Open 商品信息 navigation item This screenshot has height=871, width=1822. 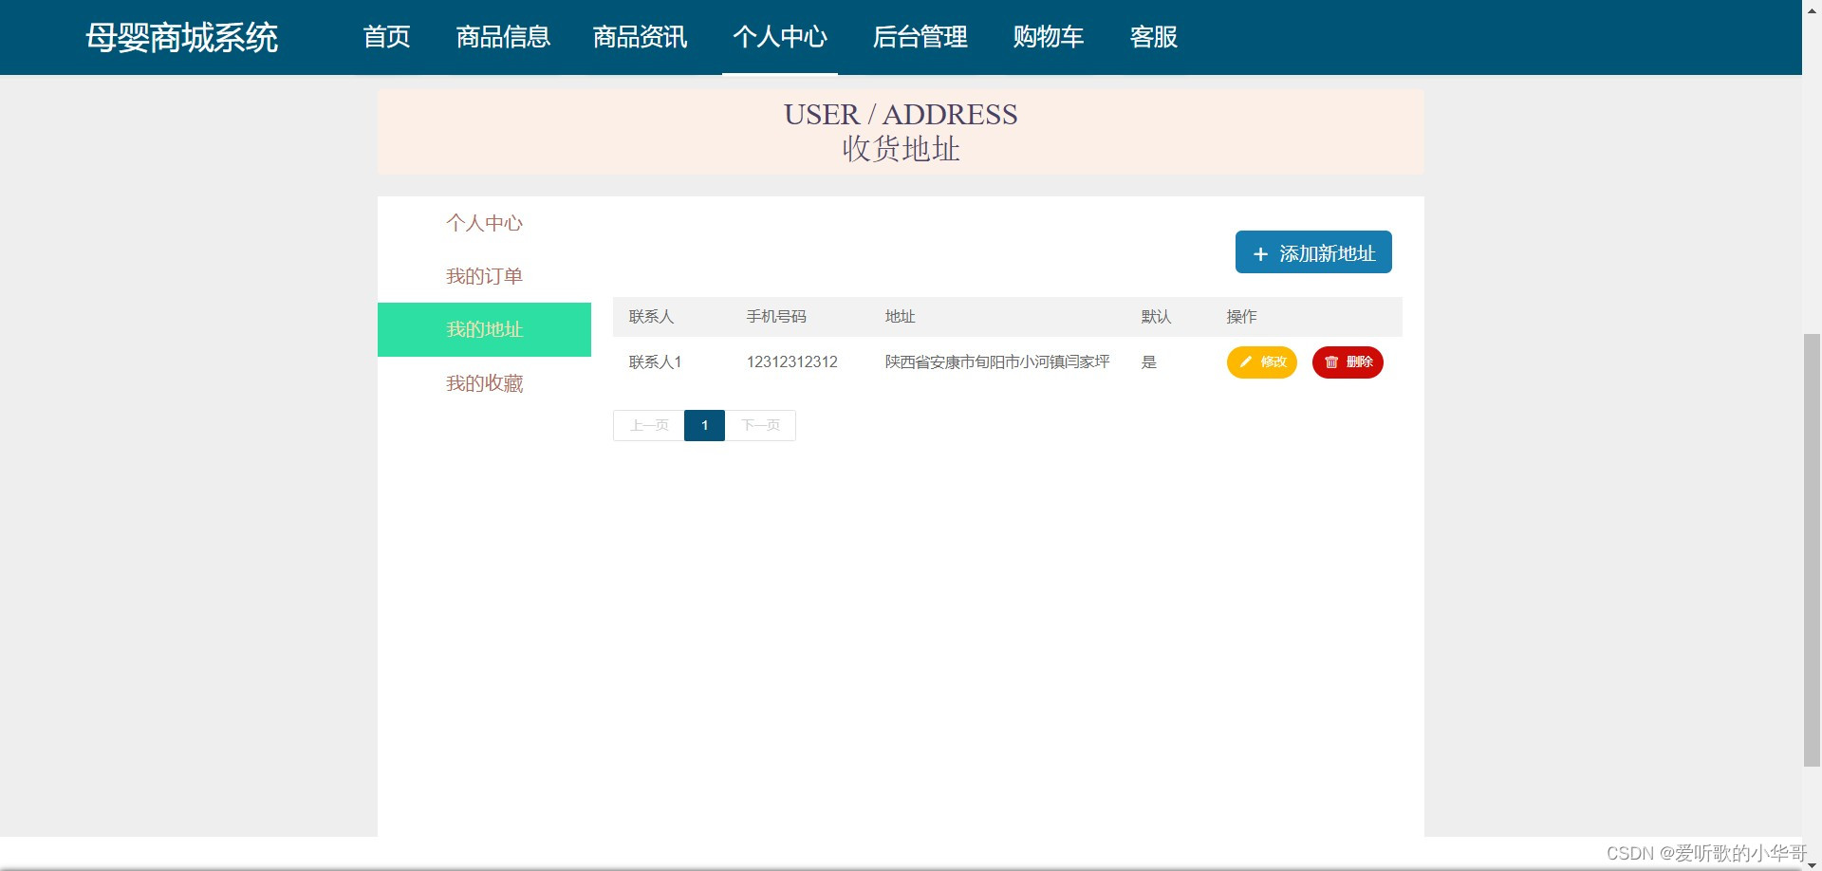click(x=503, y=37)
